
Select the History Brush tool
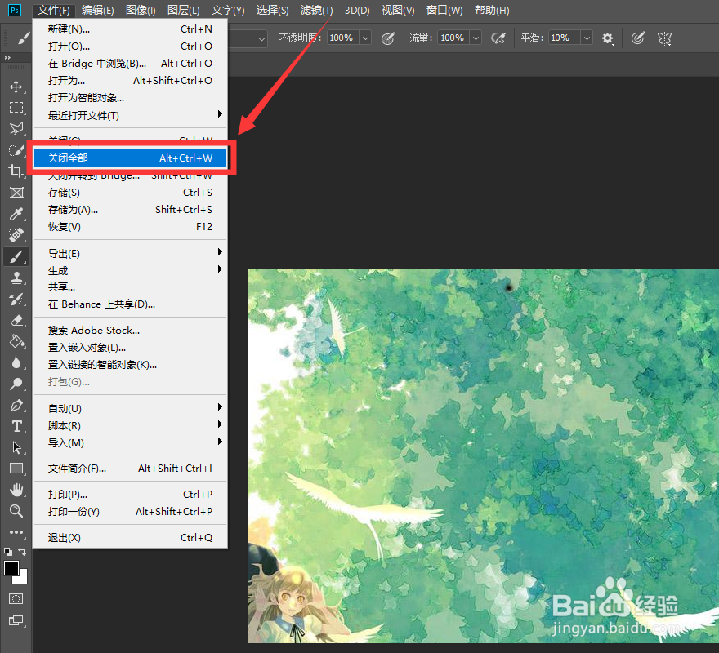16,300
